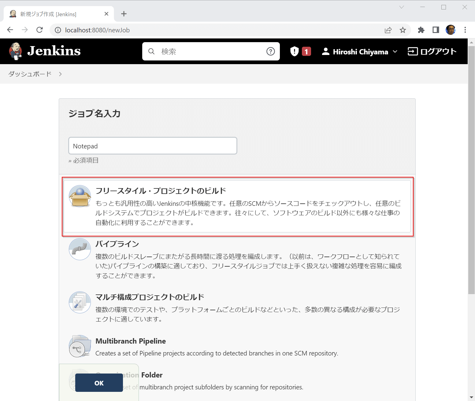The image size is (475, 401).
Task: Open Hiroshi Chiyama user page
Action: pyautogui.click(x=360, y=52)
